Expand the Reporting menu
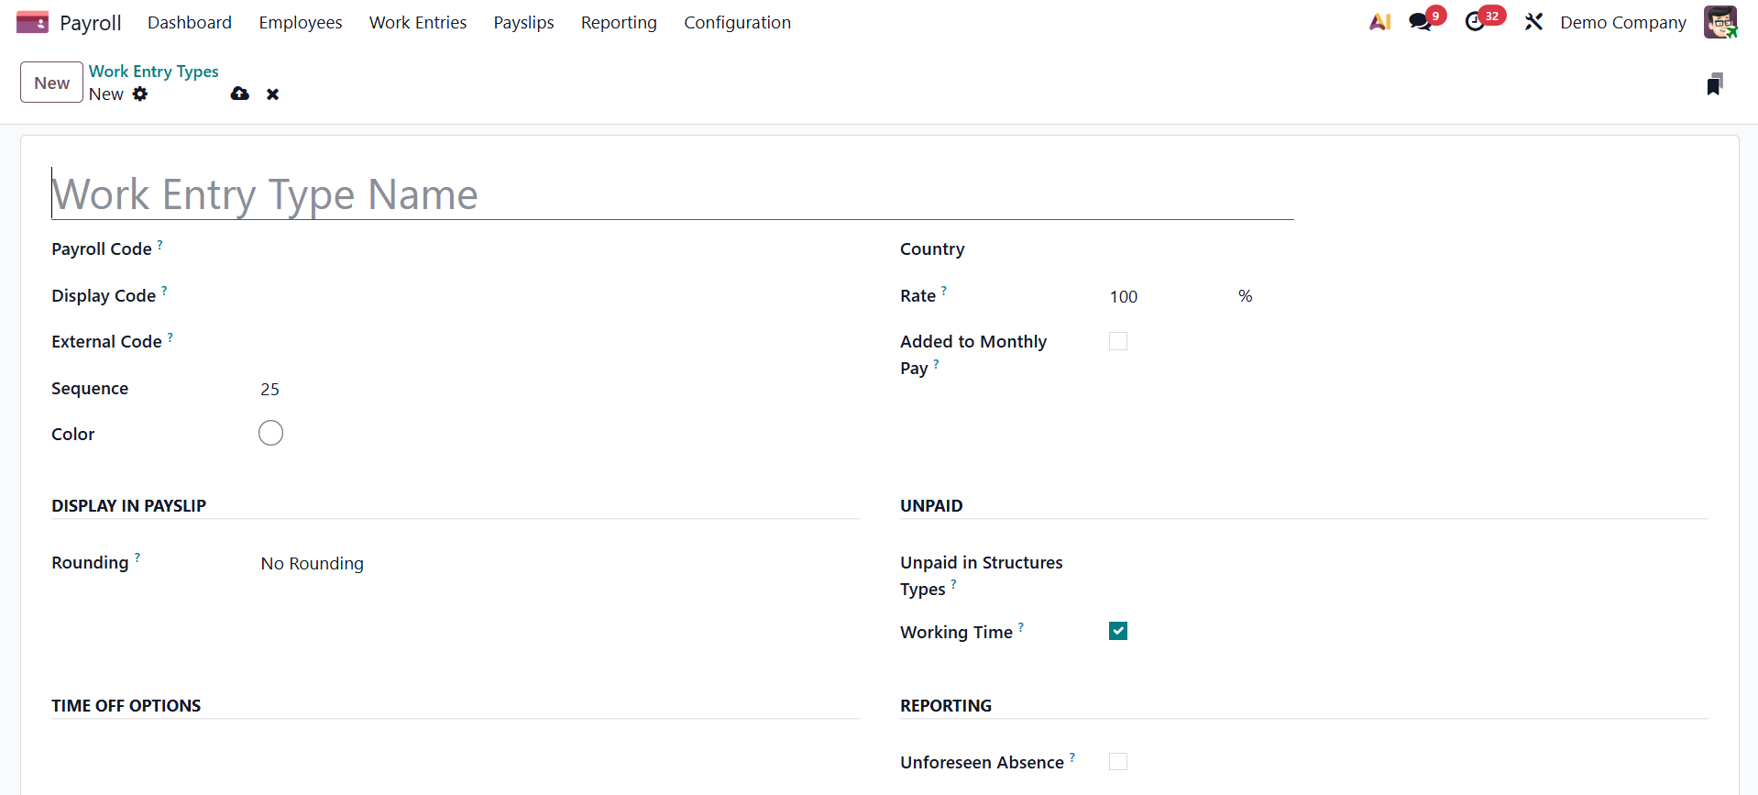Viewport: 1758px width, 795px height. (x=619, y=22)
